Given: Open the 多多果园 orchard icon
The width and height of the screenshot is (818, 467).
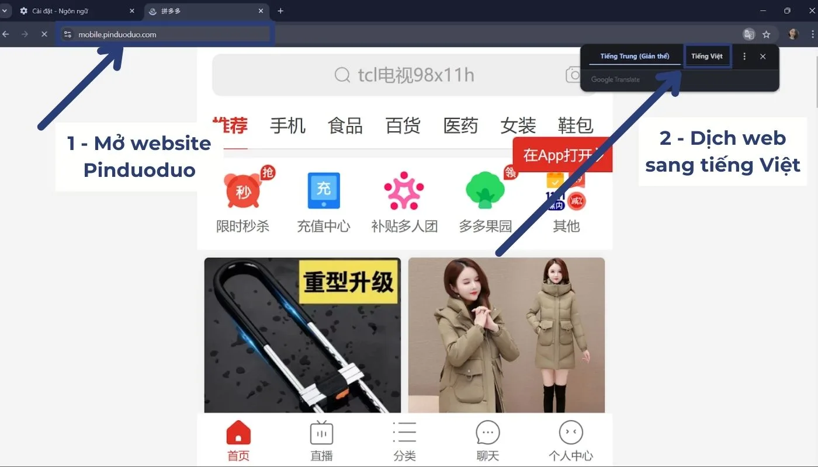Looking at the screenshot, I should (x=485, y=200).
